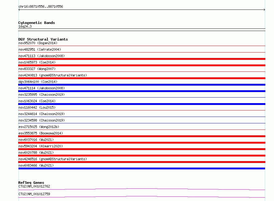Open nsv4246516 (gnomADStructuralVariants) entry
This screenshot has height=201, width=274.
pyautogui.click(x=53, y=159)
